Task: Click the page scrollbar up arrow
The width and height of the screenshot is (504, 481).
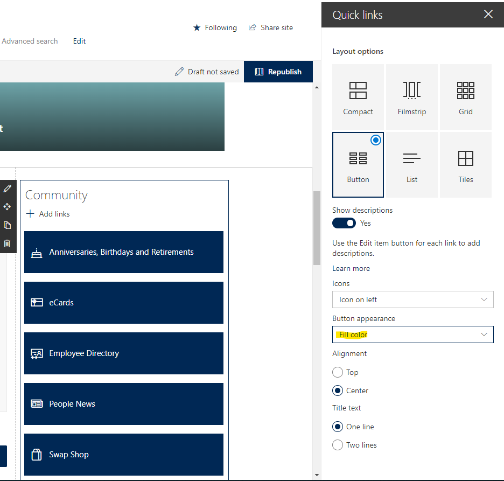Action: tap(317, 87)
